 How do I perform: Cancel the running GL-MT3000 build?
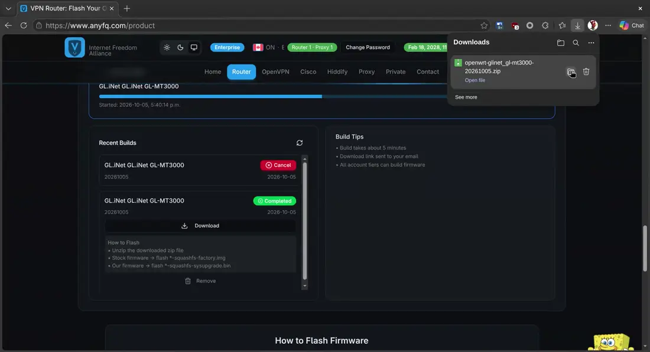point(278,165)
